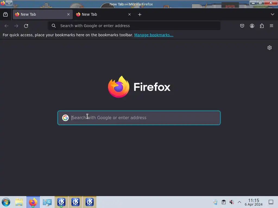The width and height of the screenshot is (278, 208).
Task: Personalize new tab with gear icon
Action: [270, 48]
